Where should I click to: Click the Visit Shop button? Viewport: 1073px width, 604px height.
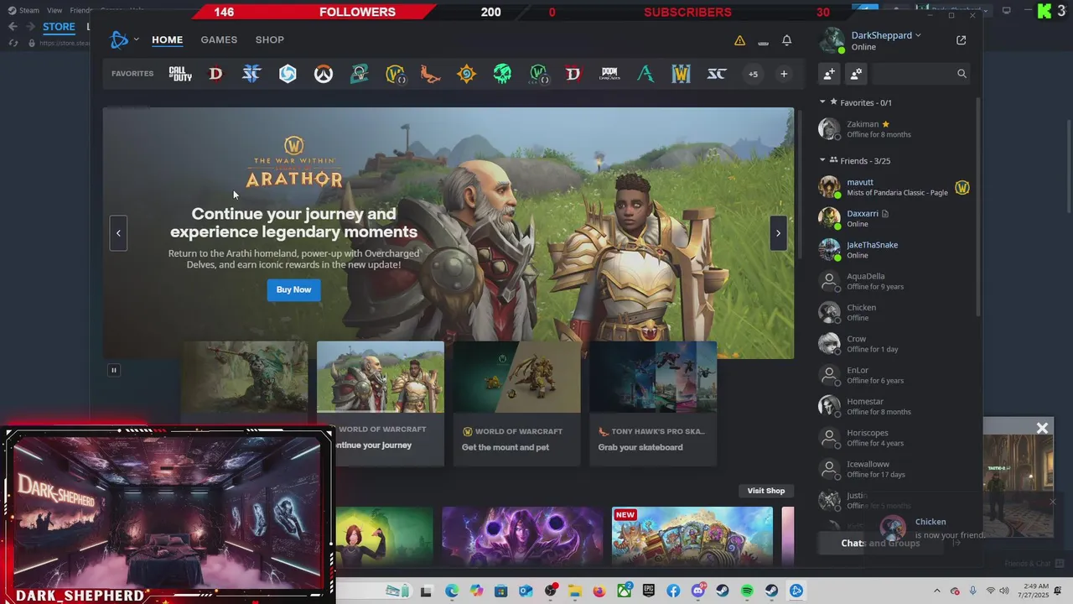[x=766, y=491]
